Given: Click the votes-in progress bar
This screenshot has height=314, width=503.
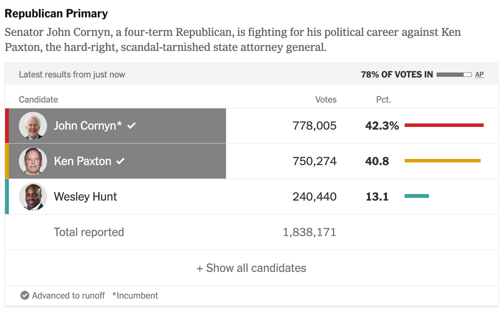Looking at the screenshot, I should coord(454,74).
